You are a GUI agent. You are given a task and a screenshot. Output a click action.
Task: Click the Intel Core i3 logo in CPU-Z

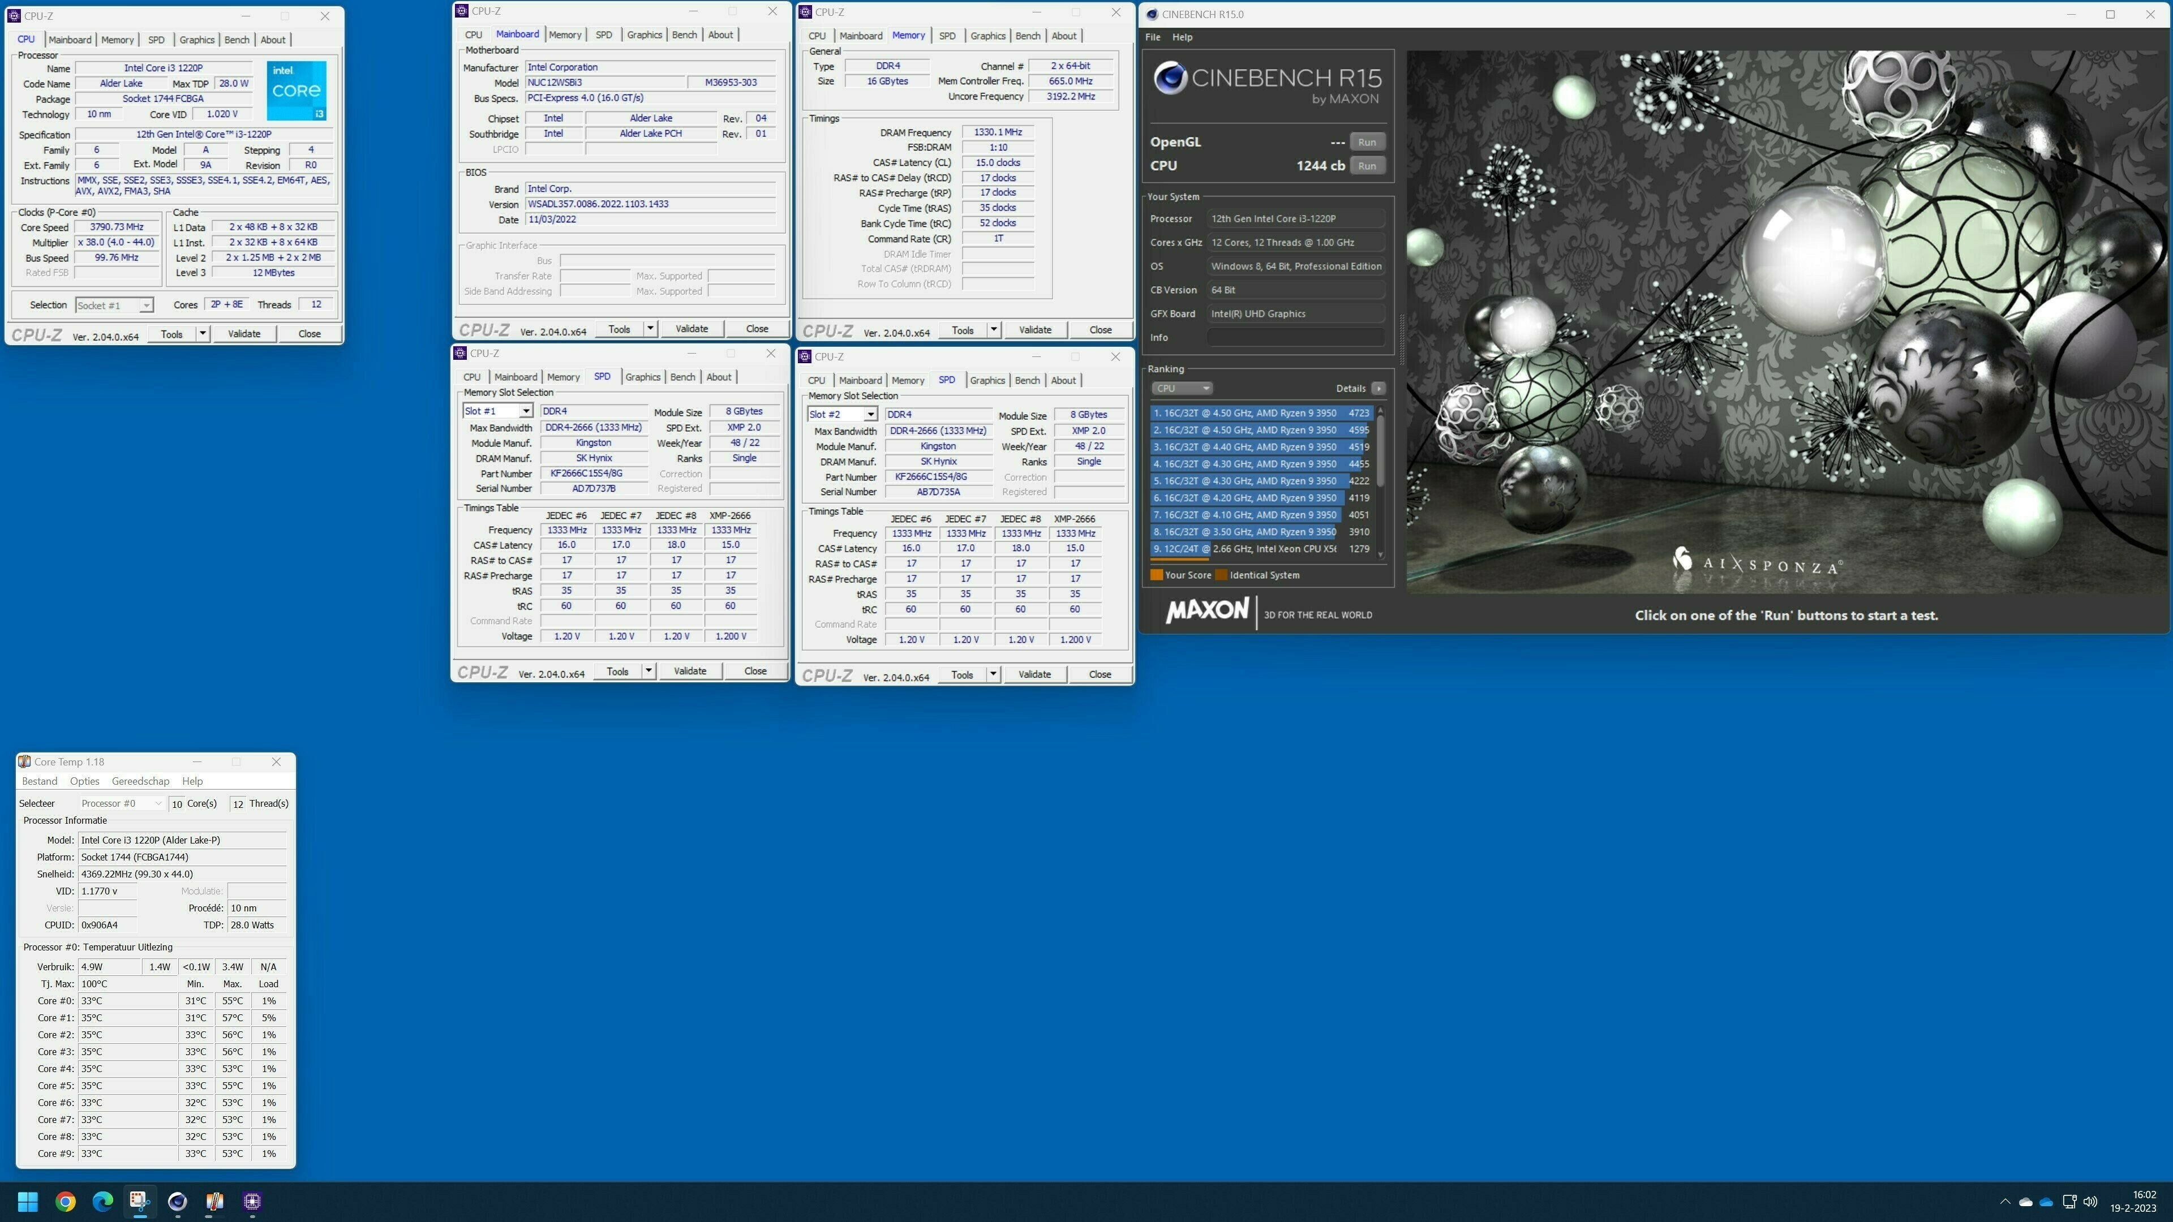tap(297, 91)
